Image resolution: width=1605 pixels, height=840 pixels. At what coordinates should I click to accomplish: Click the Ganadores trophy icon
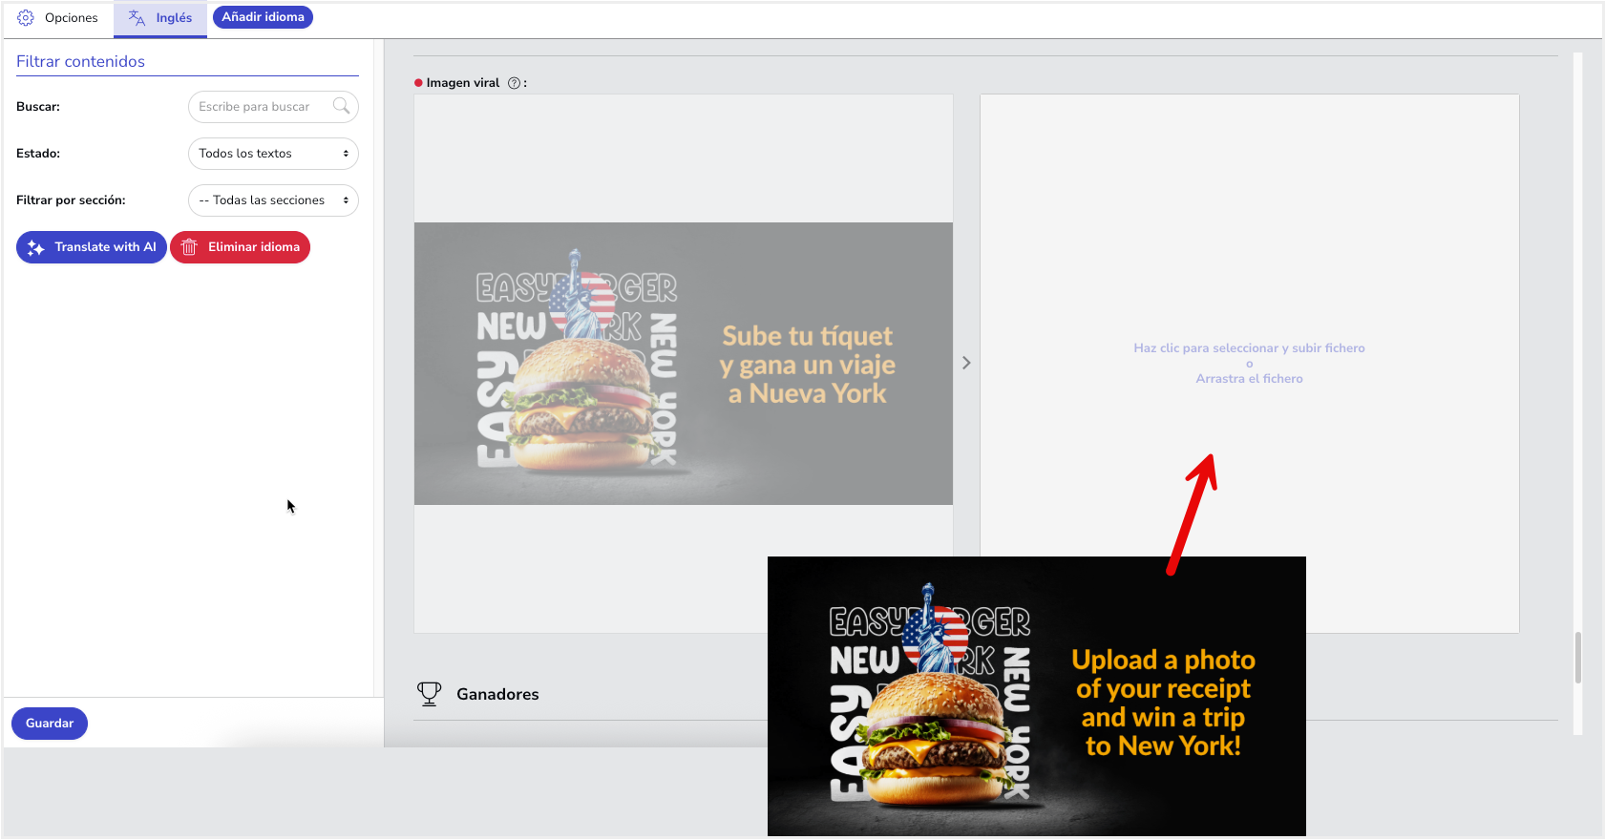coord(430,694)
